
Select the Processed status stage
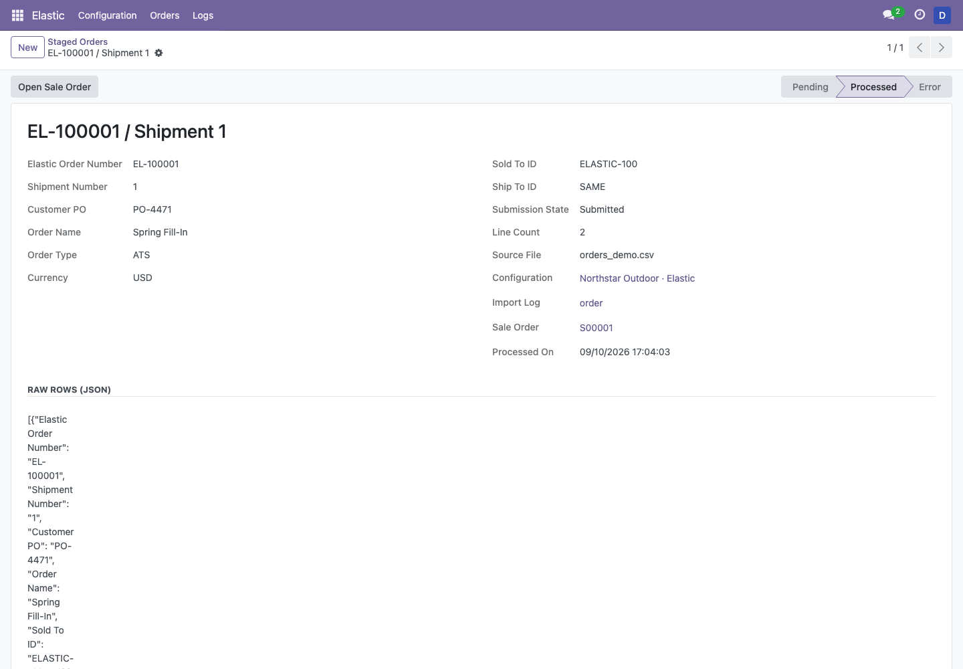pos(873,87)
